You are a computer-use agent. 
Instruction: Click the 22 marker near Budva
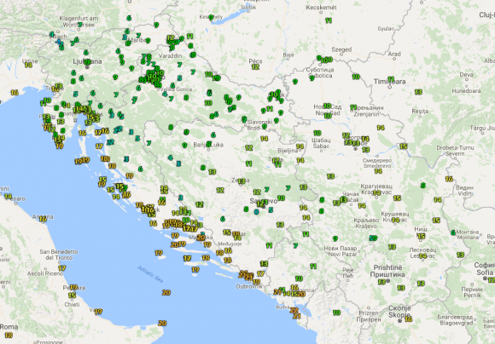[x=294, y=310]
